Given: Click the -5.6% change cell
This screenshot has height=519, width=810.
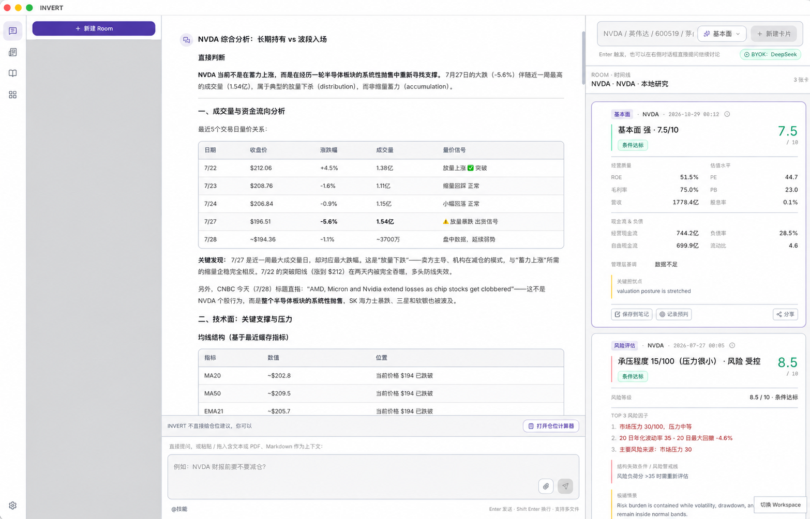Looking at the screenshot, I should (x=329, y=221).
